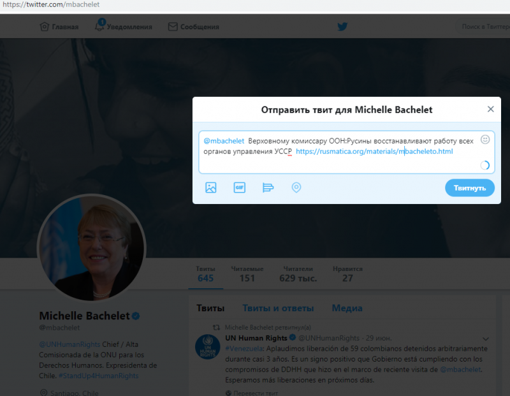The height and width of the screenshot is (396, 510).
Task: Click the Michelle Bachelet profile name
Action: pyautogui.click(x=84, y=316)
